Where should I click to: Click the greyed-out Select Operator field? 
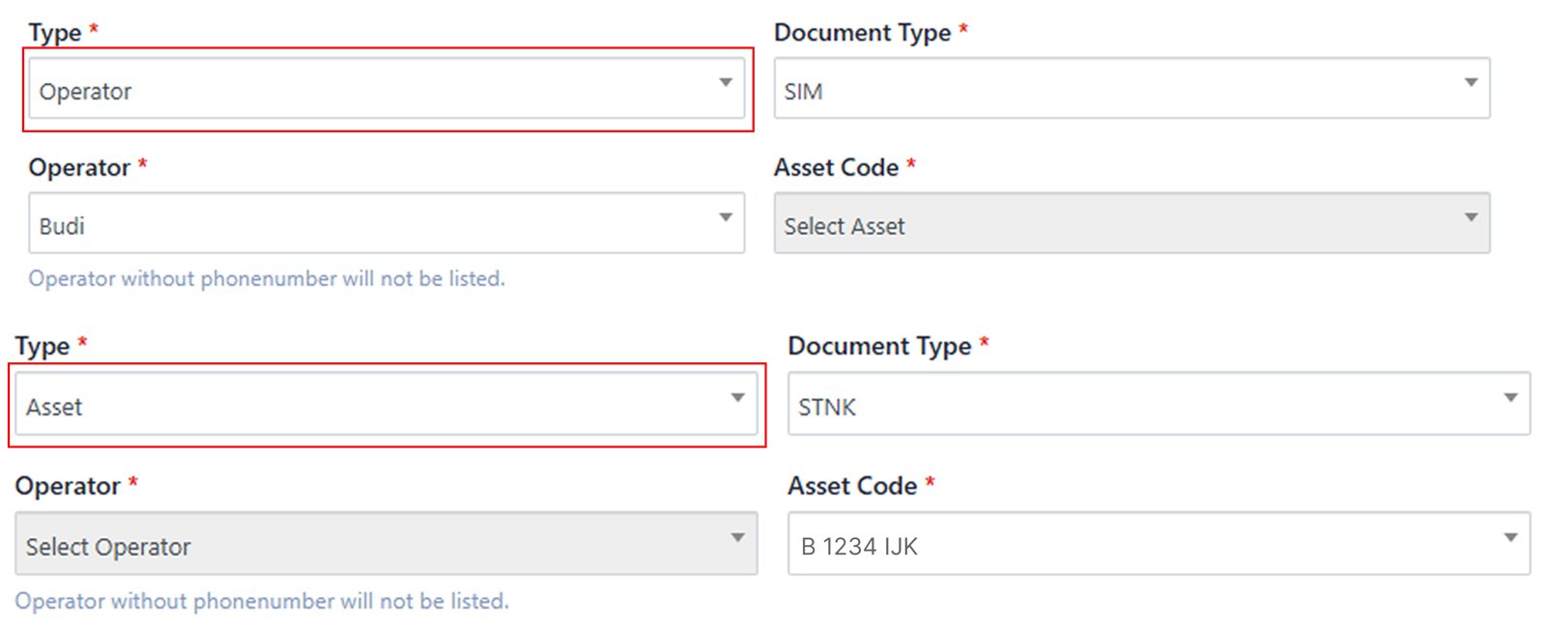pyautogui.click(x=367, y=544)
